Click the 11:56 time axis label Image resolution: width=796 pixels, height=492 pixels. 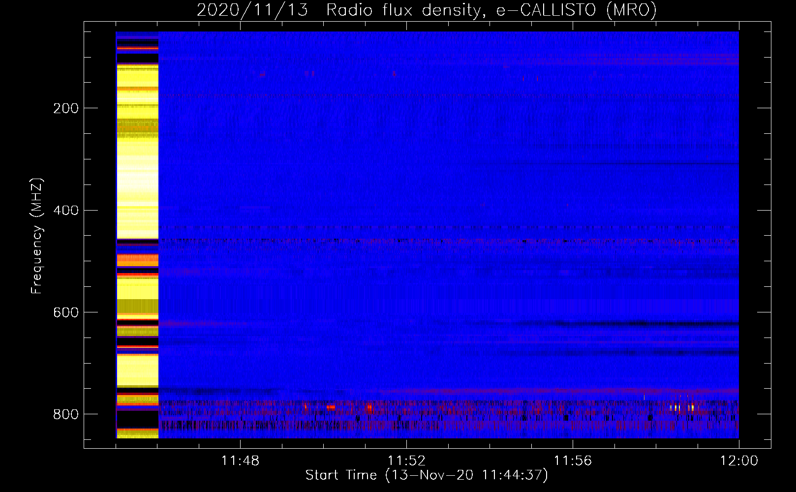pos(573,461)
